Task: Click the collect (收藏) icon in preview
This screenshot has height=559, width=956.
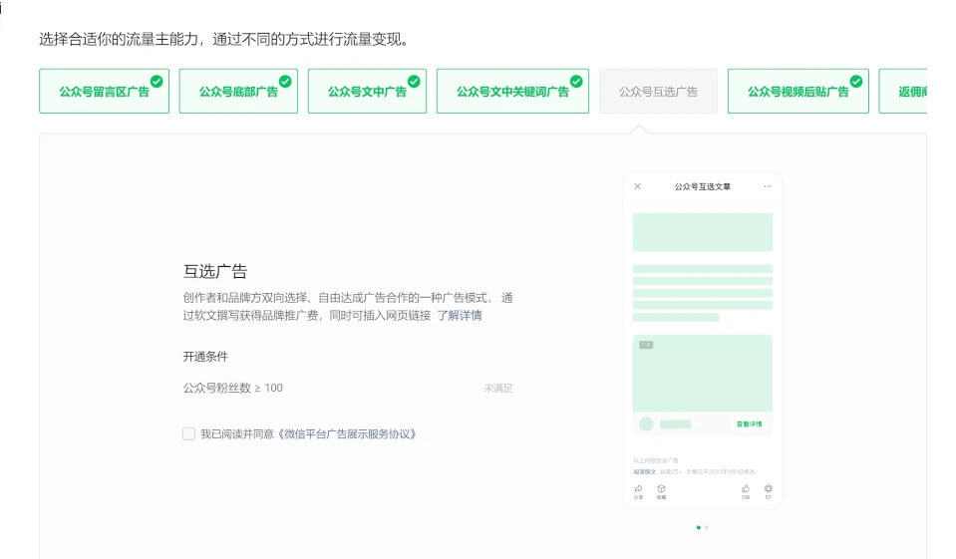Action: point(661,488)
